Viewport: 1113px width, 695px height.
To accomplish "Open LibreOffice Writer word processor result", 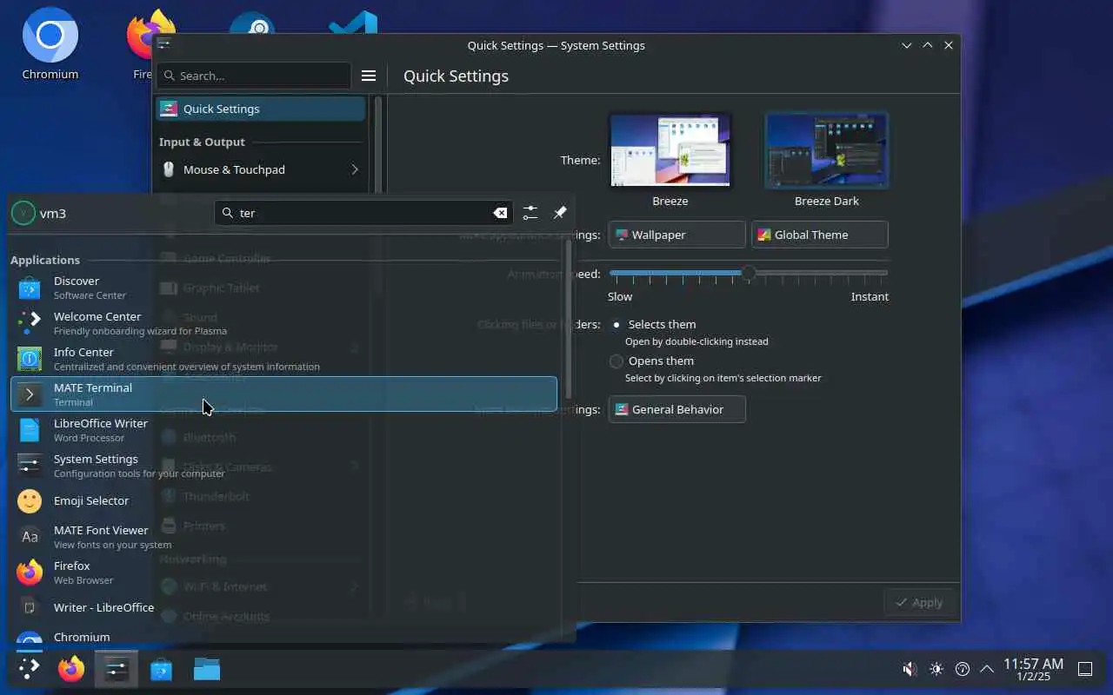I will coord(283,430).
